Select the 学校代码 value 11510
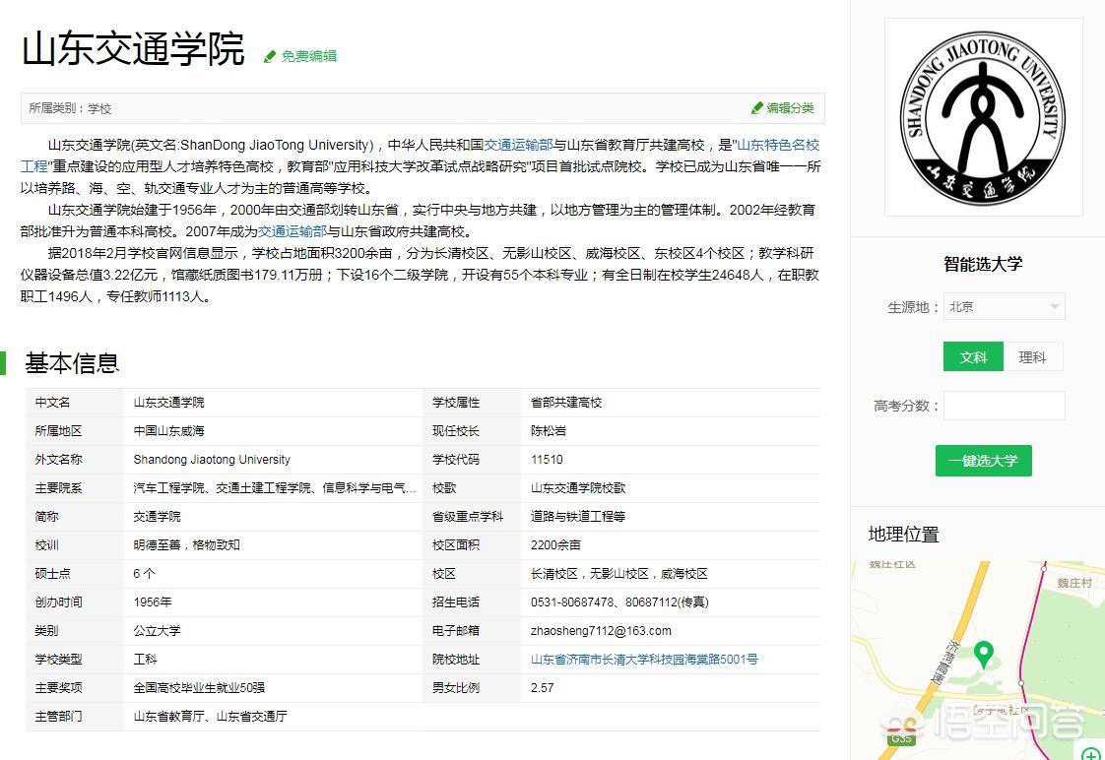1105x760 pixels. (547, 460)
